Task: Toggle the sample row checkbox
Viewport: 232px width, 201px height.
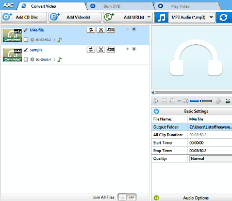Action: click(x=26, y=60)
